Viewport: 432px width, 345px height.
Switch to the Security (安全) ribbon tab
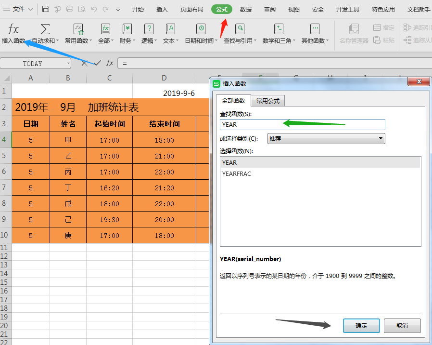[318, 9]
